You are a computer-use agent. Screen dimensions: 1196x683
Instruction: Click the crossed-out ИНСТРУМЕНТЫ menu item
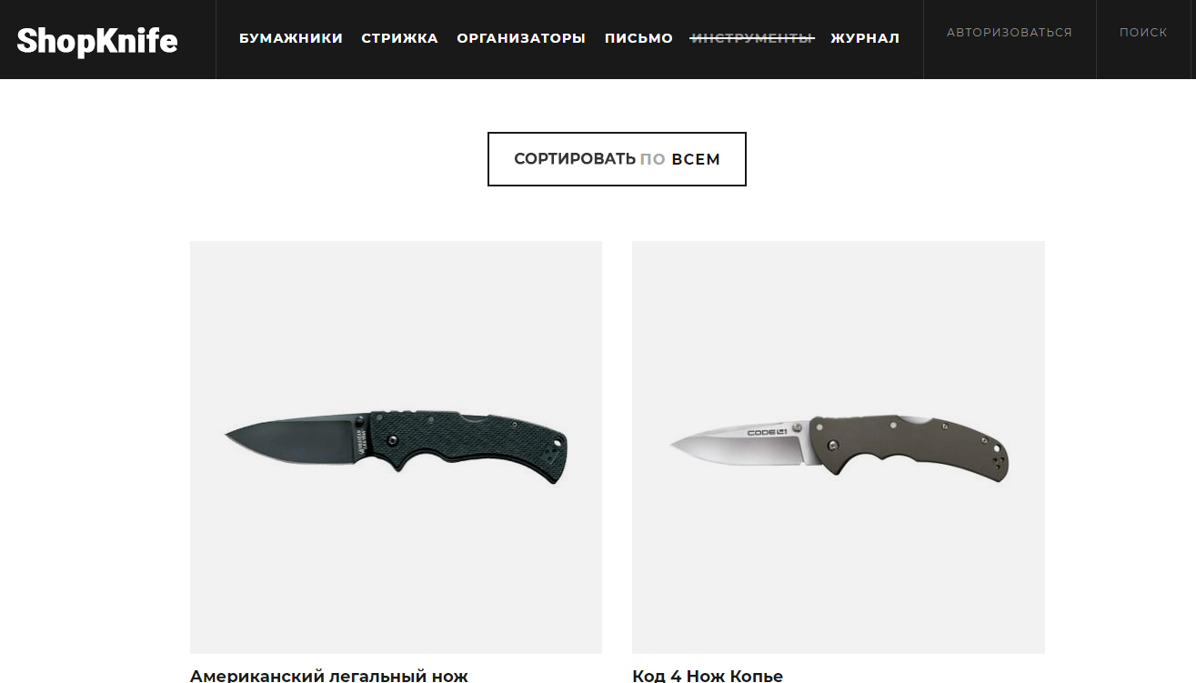coord(752,38)
